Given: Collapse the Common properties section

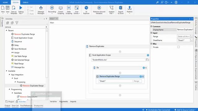Looking at the screenshot, I should click(x=151, y=27).
